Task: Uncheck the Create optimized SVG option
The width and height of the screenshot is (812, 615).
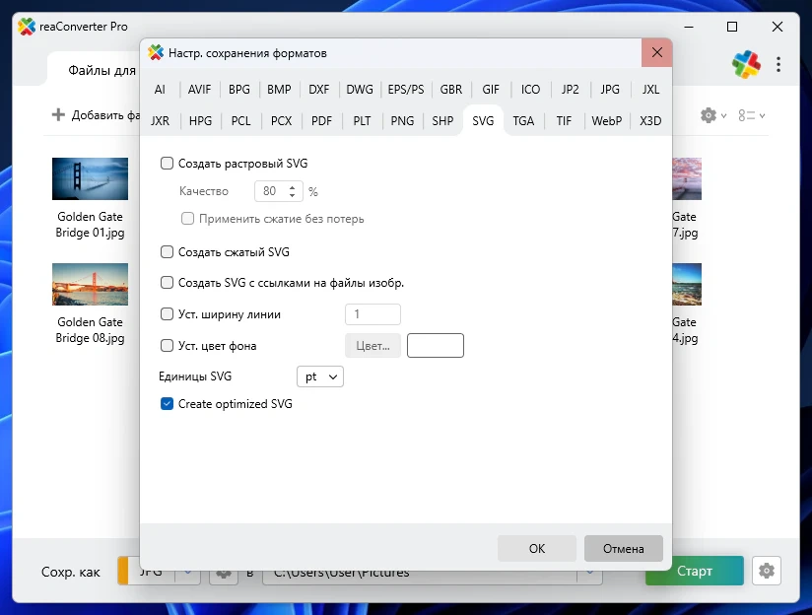Action: coord(167,404)
